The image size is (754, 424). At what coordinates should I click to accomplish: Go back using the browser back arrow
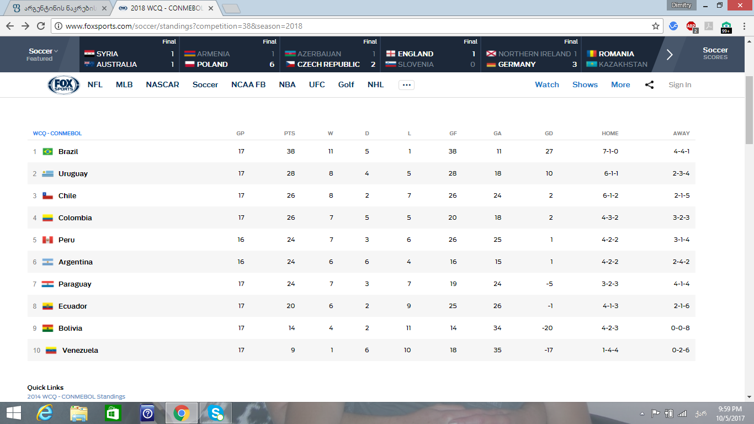coord(10,26)
